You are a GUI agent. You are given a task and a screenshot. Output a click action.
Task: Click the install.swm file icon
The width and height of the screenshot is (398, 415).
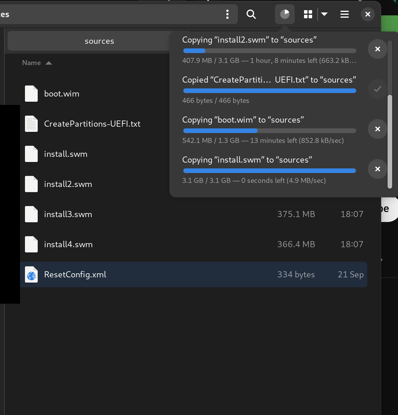tap(31, 154)
